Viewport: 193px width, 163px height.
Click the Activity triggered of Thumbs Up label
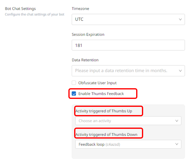tap(104, 111)
